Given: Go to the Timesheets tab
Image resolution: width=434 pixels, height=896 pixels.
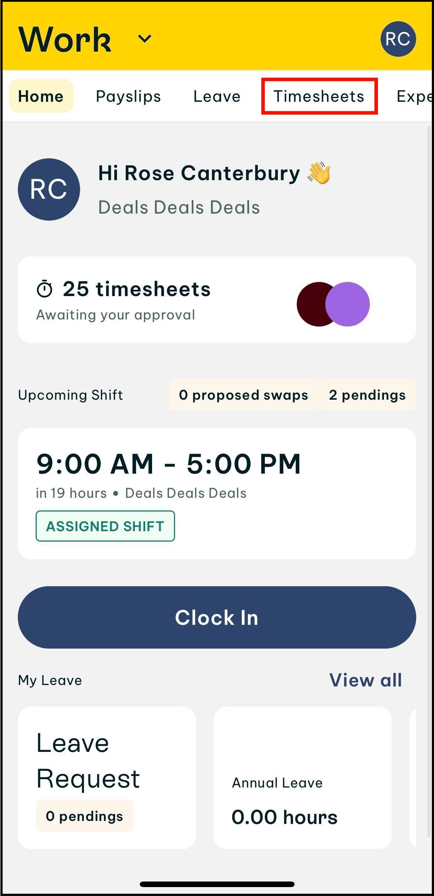Looking at the screenshot, I should (319, 96).
